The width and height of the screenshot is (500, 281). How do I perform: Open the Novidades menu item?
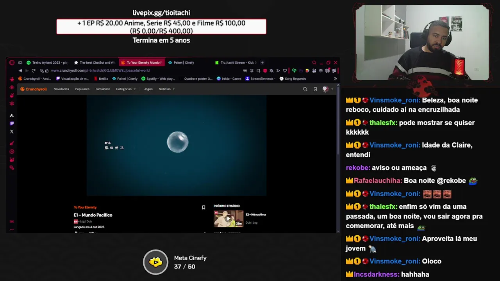(x=61, y=89)
